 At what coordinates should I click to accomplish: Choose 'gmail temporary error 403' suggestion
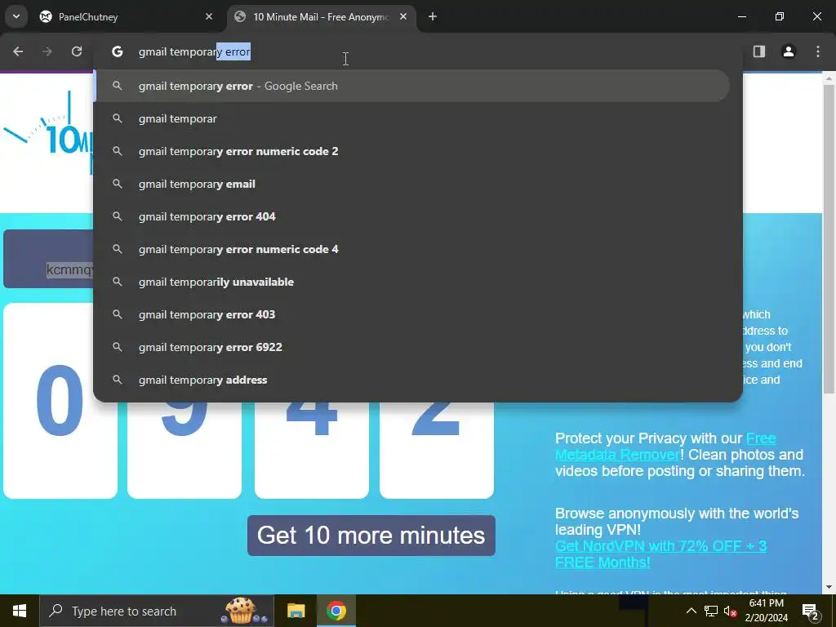point(411,314)
